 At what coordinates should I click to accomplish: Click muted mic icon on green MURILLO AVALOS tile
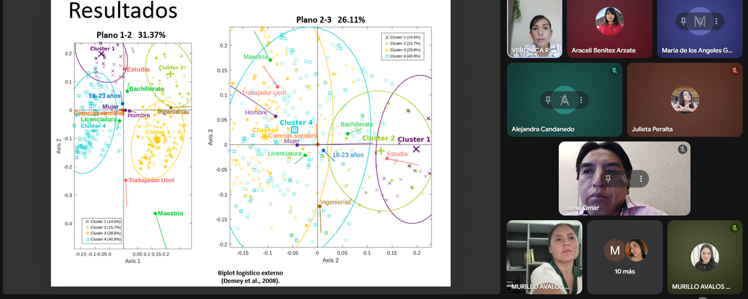click(734, 228)
